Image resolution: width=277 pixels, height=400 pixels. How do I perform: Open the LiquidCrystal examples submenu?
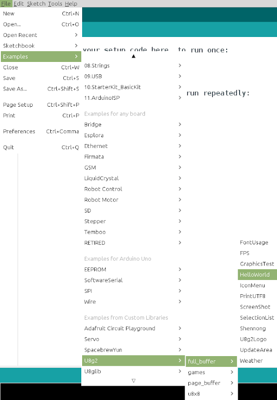coord(133,178)
